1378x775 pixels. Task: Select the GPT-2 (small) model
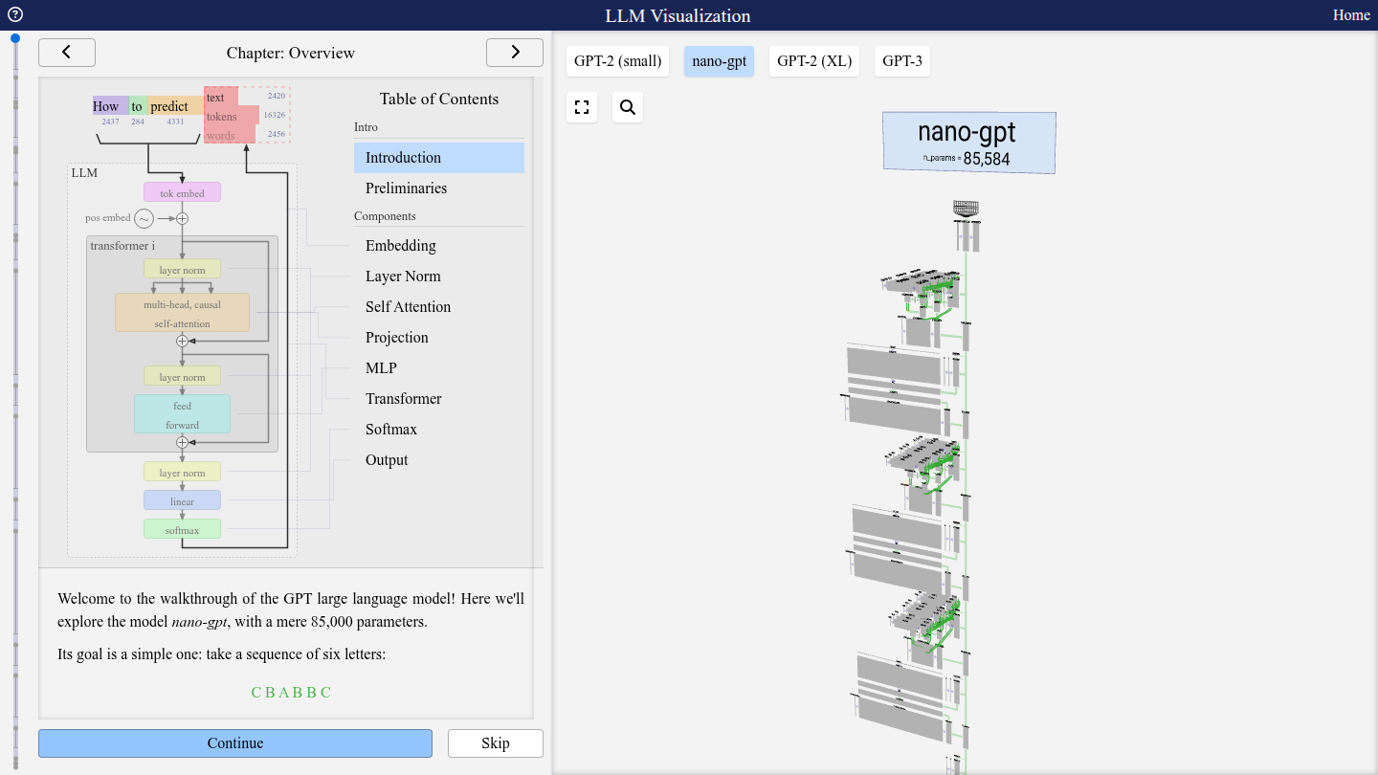tap(617, 61)
